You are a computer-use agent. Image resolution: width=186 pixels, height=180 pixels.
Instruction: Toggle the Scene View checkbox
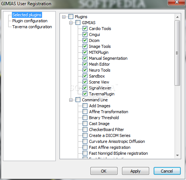coord(85,82)
